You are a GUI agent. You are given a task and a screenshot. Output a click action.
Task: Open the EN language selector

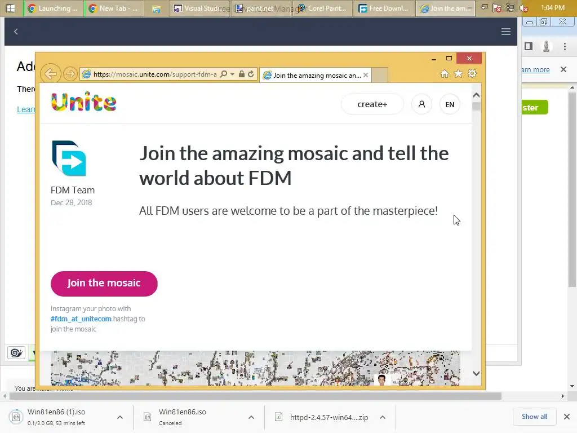pyautogui.click(x=450, y=104)
